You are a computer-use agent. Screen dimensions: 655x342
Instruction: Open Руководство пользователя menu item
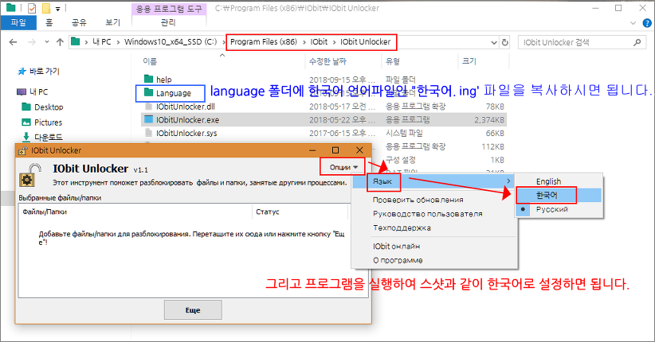click(427, 214)
